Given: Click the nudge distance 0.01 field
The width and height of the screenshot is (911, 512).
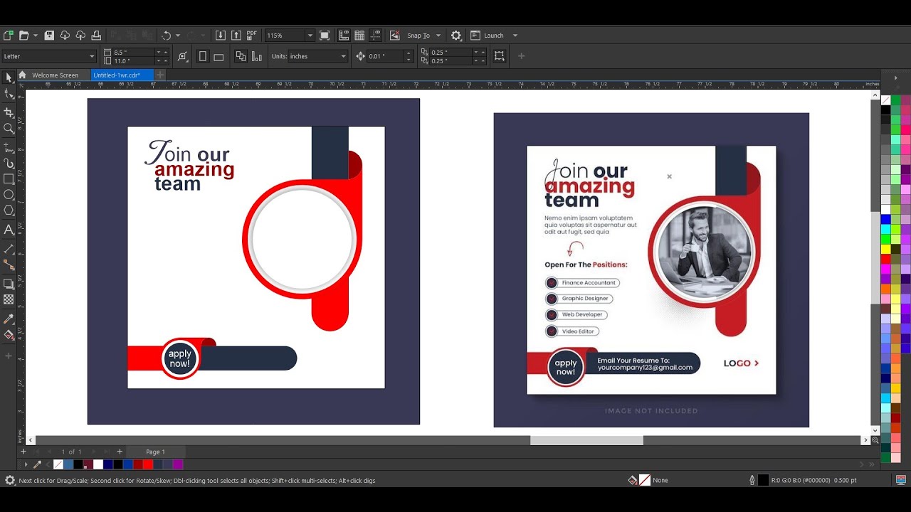Looking at the screenshot, I should click(386, 56).
